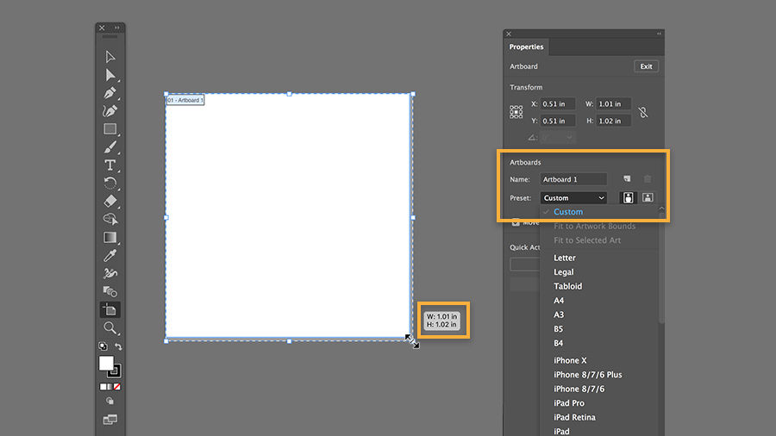
Task: Open the Preset dropdown showing Custom
Action: point(573,197)
